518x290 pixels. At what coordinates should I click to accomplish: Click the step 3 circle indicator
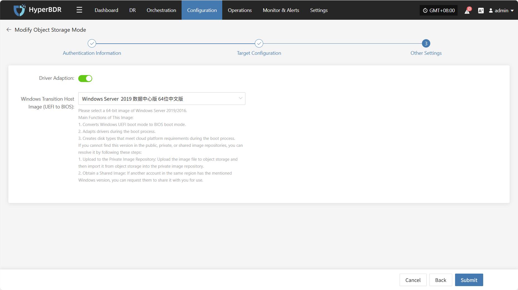tap(426, 43)
